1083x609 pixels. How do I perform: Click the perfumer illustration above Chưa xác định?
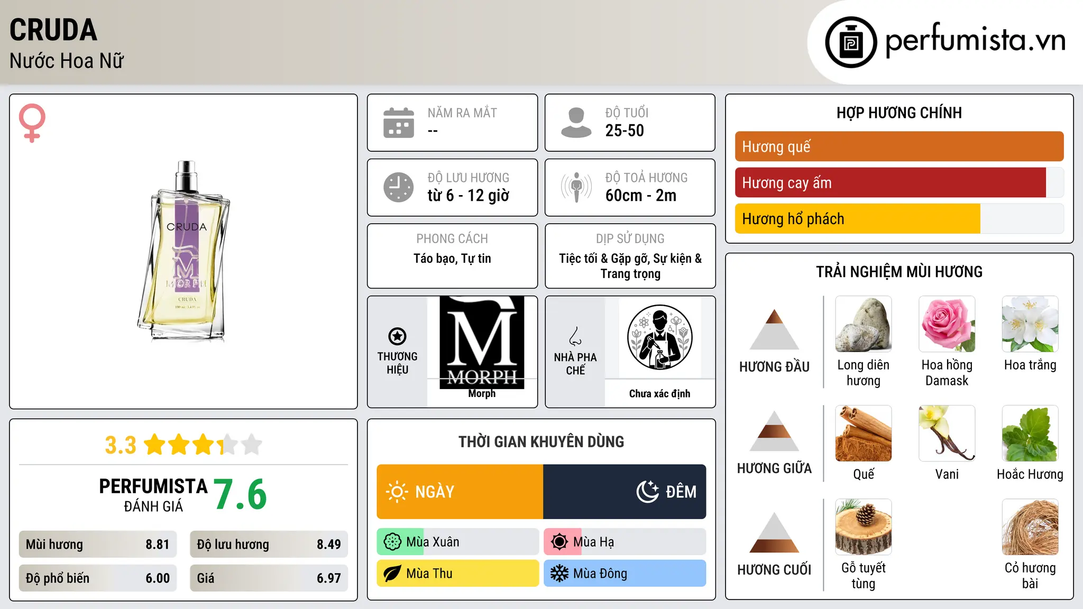[659, 337]
